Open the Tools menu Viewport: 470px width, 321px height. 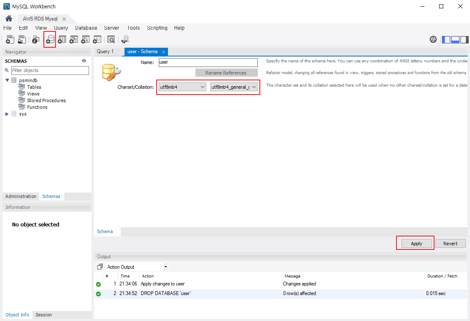133,28
